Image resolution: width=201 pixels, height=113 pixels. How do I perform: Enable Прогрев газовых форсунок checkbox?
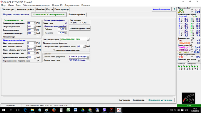click(x=88, y=43)
